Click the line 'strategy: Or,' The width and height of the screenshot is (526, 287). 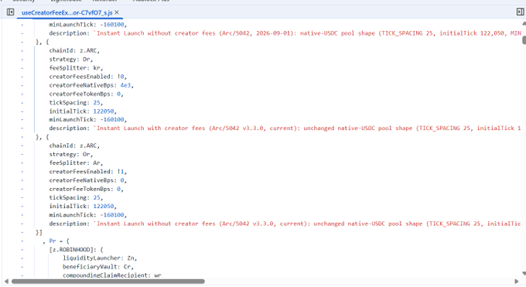pos(71,155)
